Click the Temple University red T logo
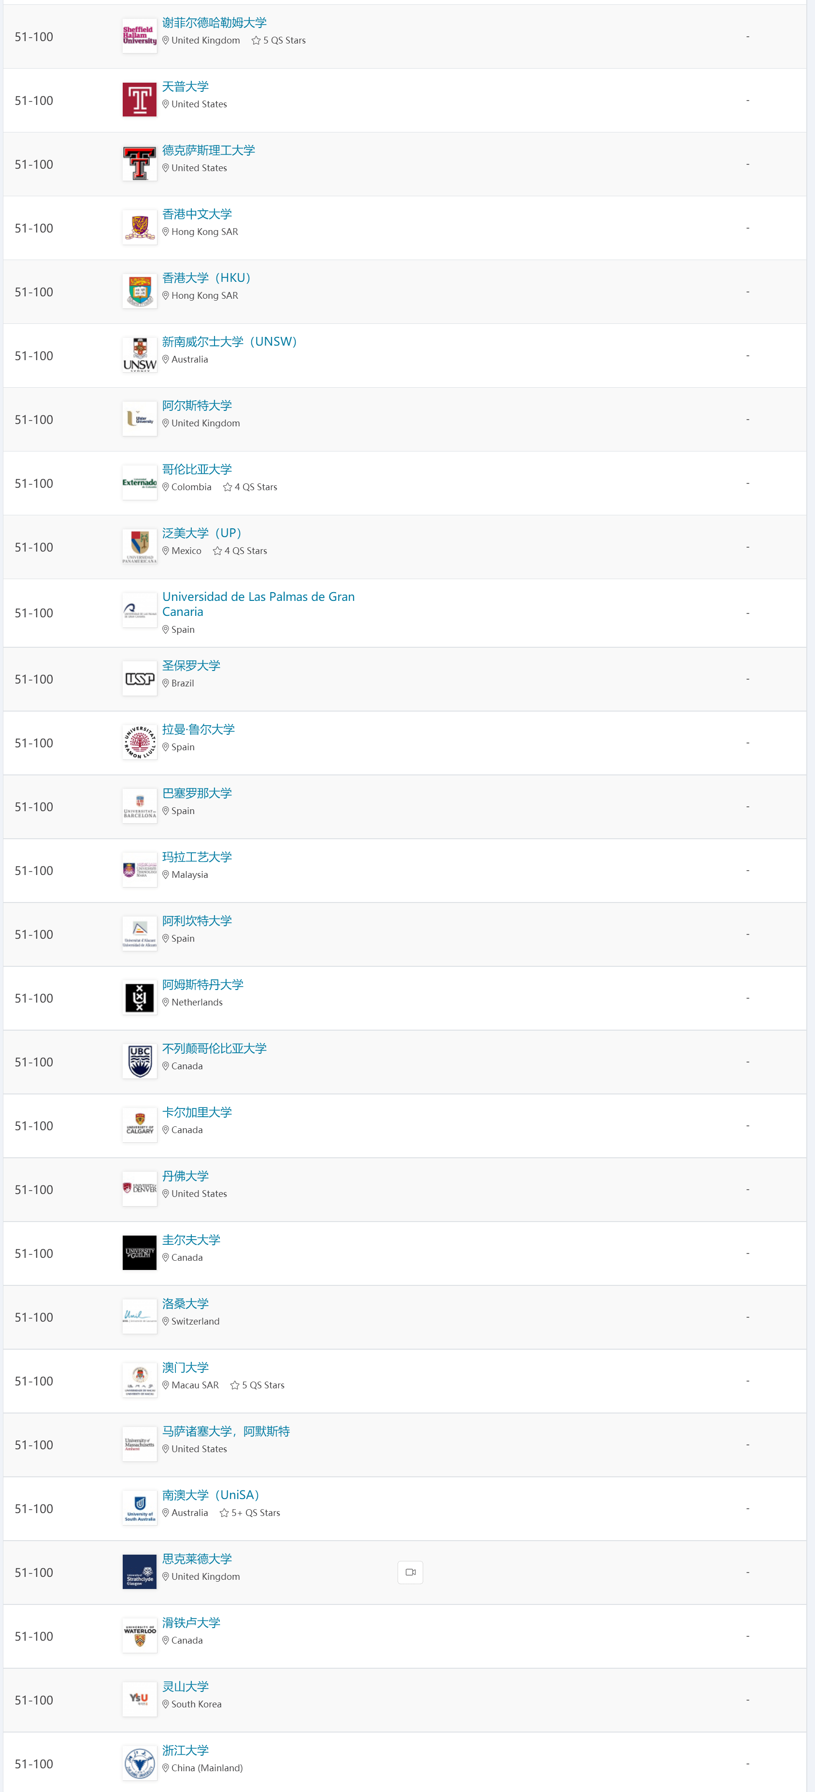 pyautogui.click(x=139, y=100)
